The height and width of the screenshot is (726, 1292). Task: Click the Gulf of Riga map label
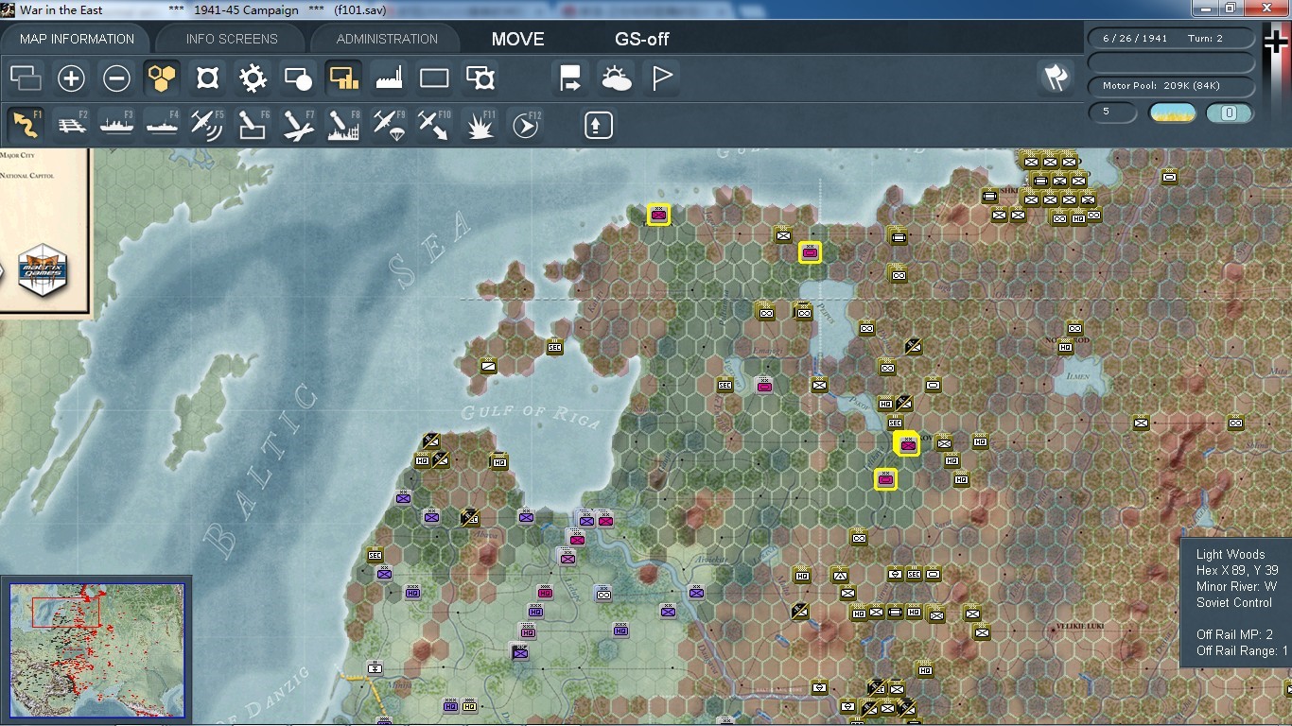coord(531,415)
